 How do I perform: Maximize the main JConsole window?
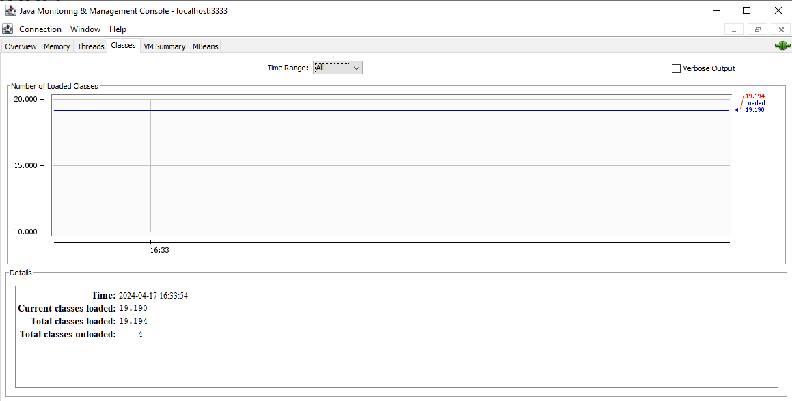coord(747,10)
